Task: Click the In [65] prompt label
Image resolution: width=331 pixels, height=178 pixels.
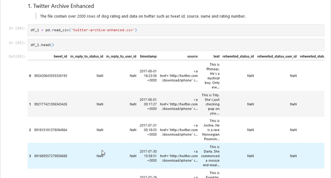Action: (x=17, y=42)
